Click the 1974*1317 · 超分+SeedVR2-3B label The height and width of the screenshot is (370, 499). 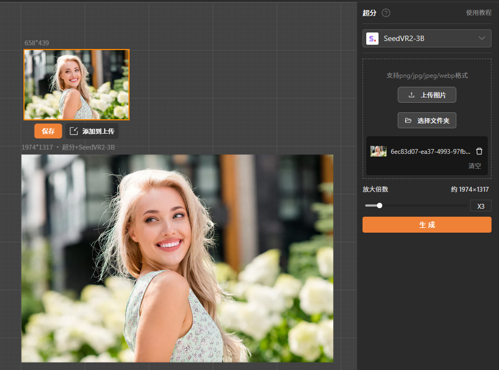[68, 147]
